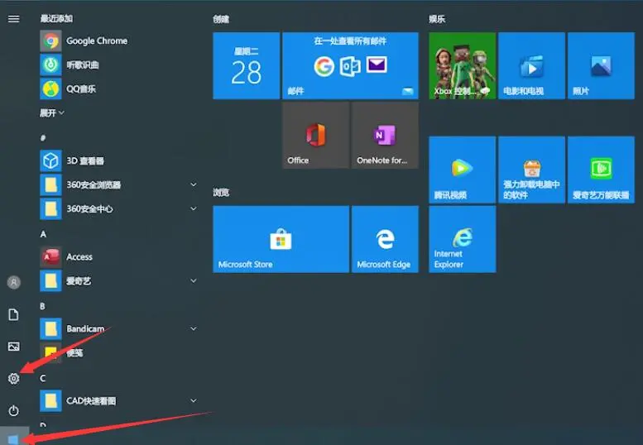The height and width of the screenshot is (445, 643).
Task: Click the # letter group header
Action: tap(43, 137)
